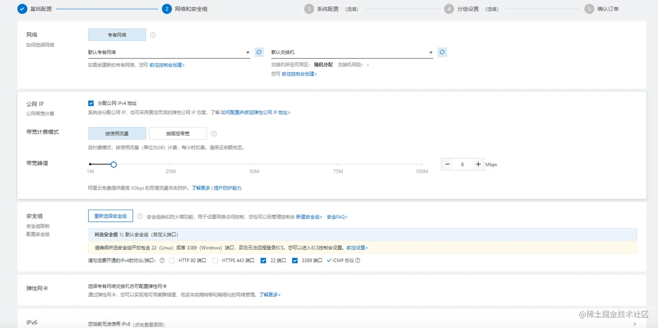The height and width of the screenshot is (328, 658).
Task: Select the 专有网络 network type
Action: 117,35
